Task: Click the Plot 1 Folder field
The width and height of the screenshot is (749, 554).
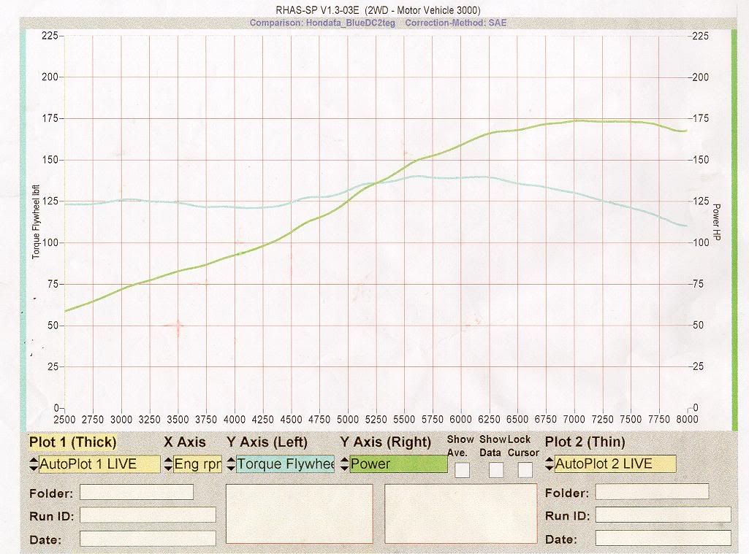Action: tap(137, 492)
